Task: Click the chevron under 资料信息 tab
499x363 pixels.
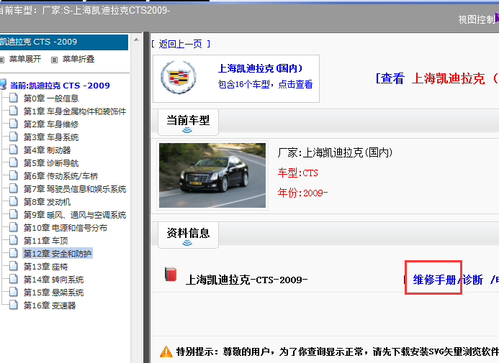Action: [x=187, y=243]
